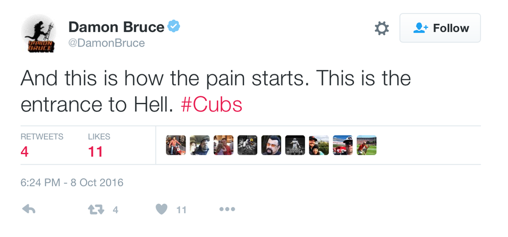
Task: Click the second liker avatar in the row
Action: click(x=200, y=145)
